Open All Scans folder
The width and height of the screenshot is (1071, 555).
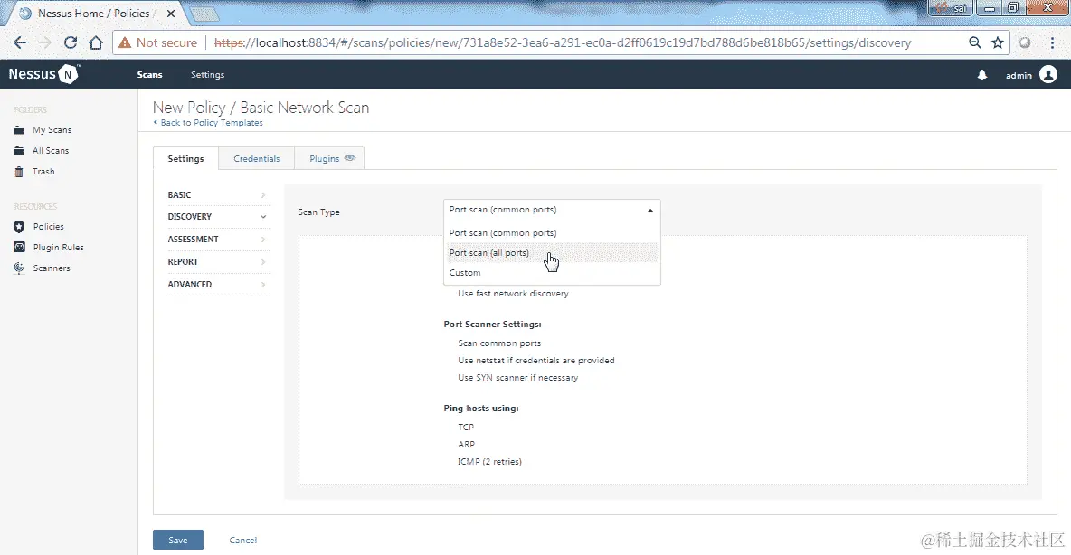click(51, 151)
